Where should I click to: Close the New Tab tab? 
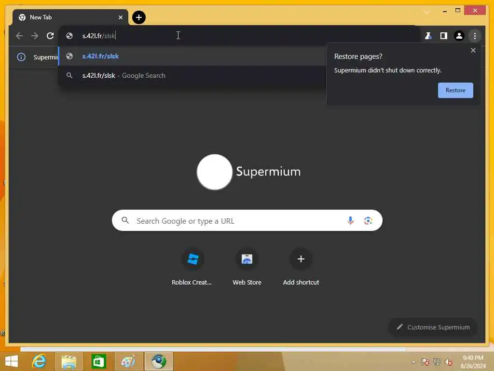(x=120, y=17)
